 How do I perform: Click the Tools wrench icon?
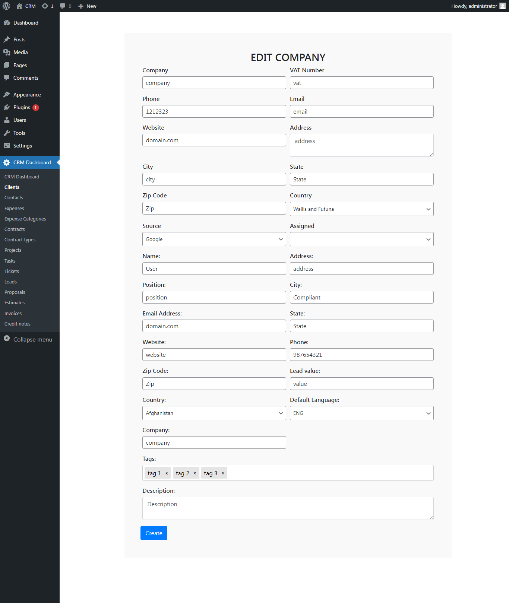pyautogui.click(x=7, y=133)
